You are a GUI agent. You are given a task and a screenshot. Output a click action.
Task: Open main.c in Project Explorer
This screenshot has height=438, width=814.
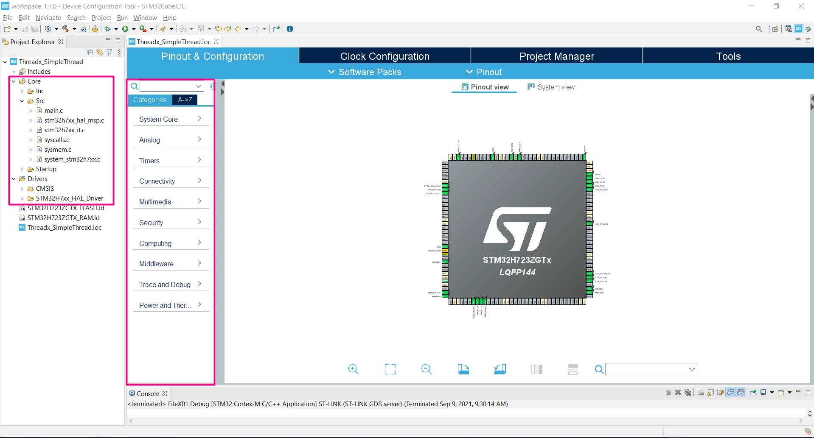[x=53, y=111]
